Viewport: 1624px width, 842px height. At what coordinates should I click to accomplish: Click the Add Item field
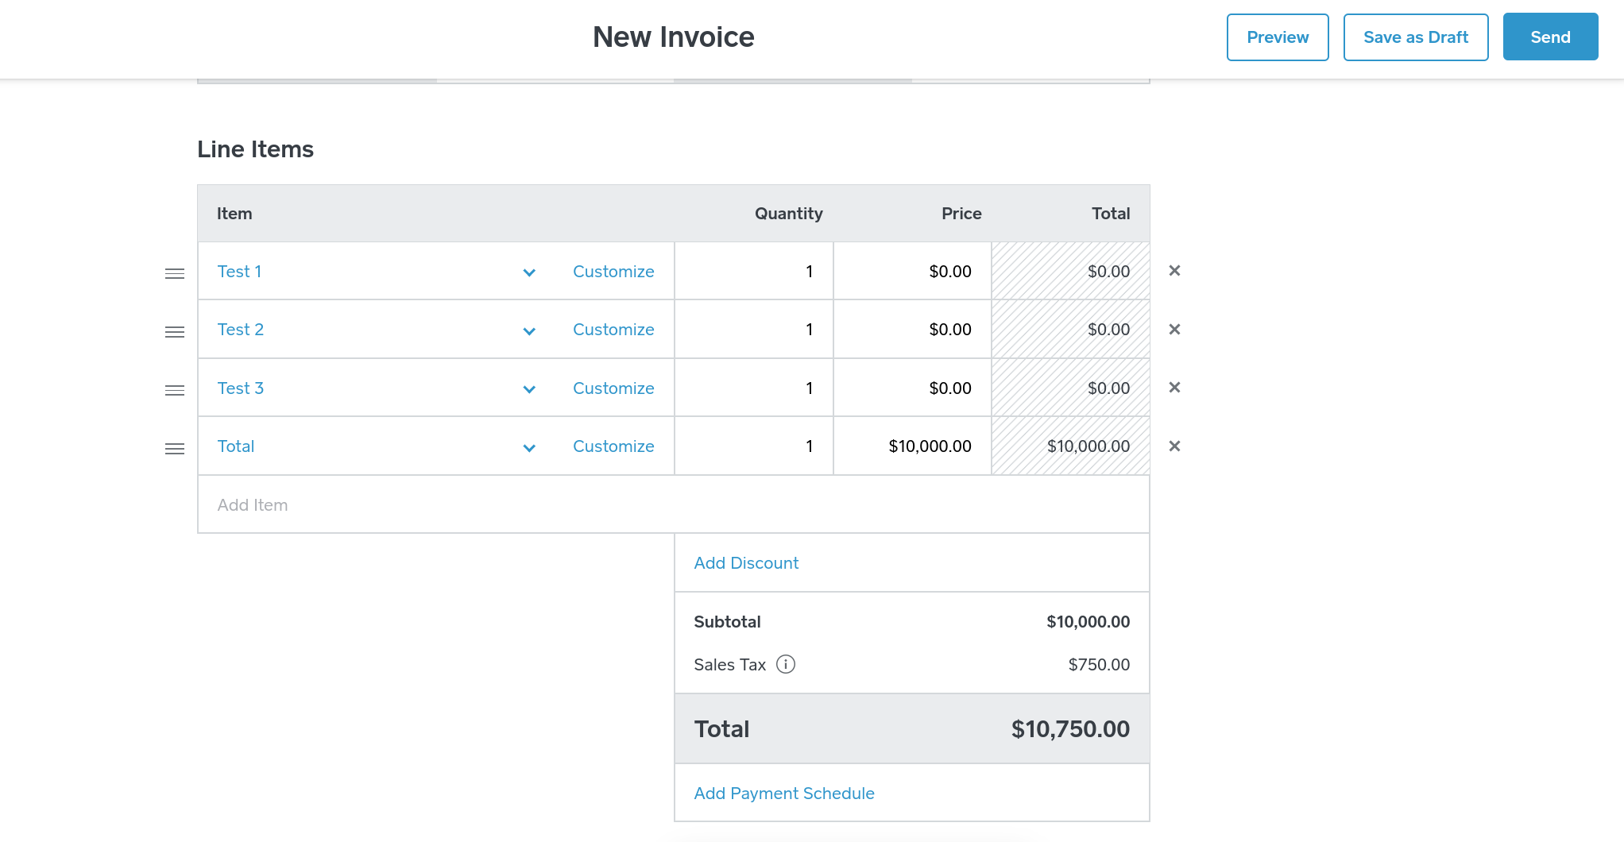(x=674, y=505)
